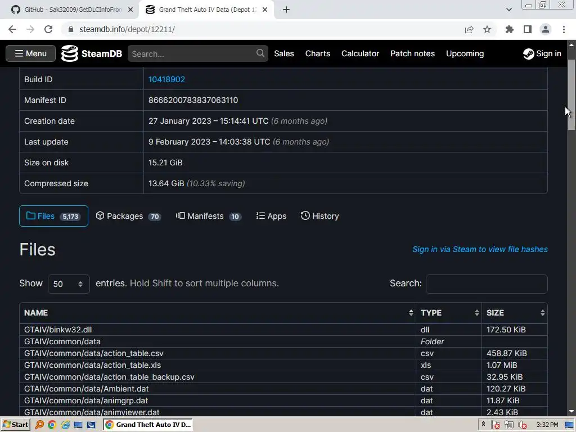Switch to the Manifests tab

208,216
